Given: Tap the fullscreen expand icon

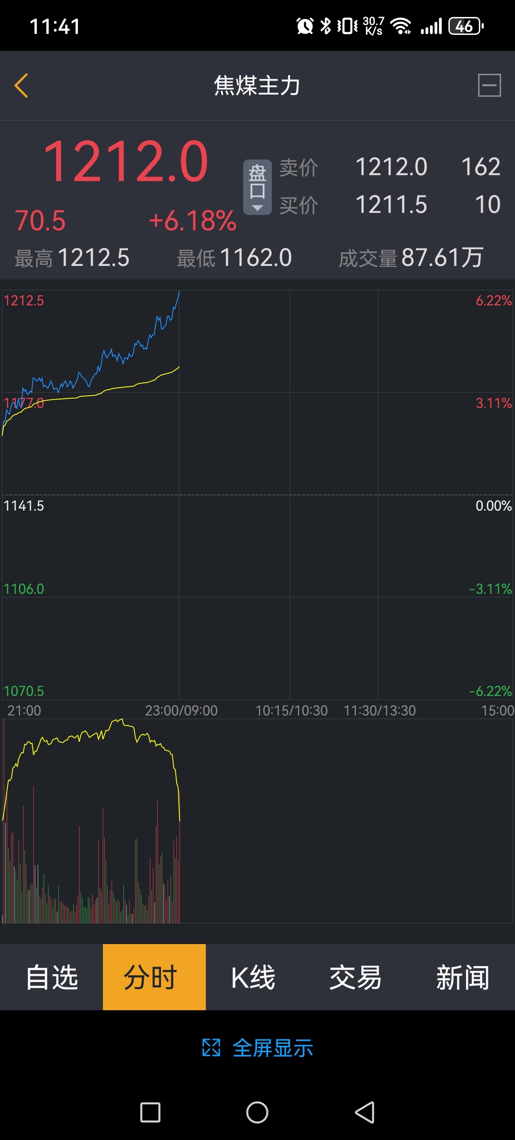Looking at the screenshot, I should coord(211,1048).
